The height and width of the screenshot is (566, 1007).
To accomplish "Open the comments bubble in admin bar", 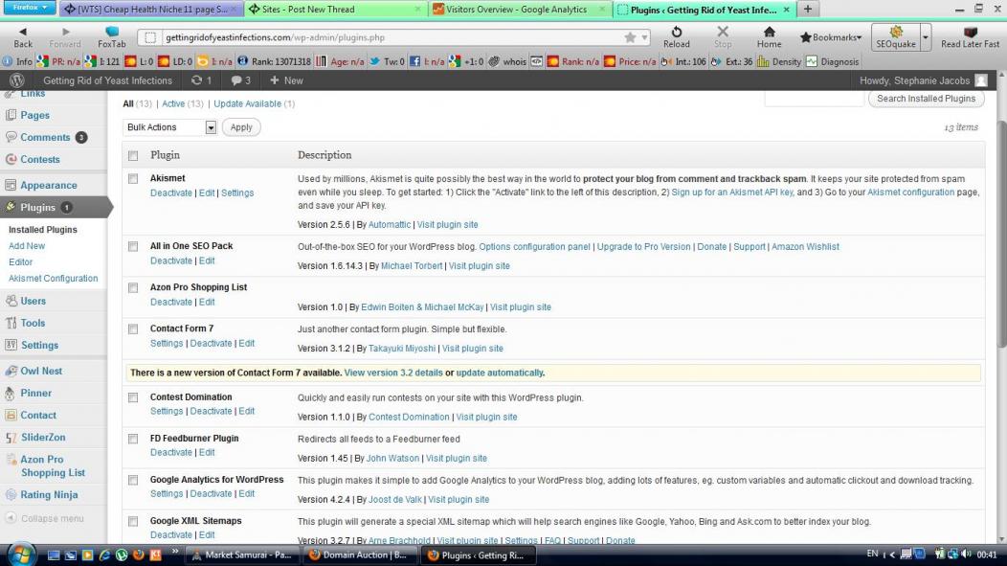I will click(x=241, y=80).
